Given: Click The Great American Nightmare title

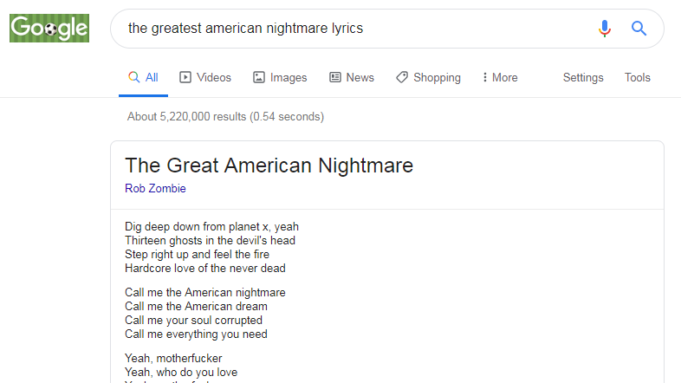Looking at the screenshot, I should (269, 166).
